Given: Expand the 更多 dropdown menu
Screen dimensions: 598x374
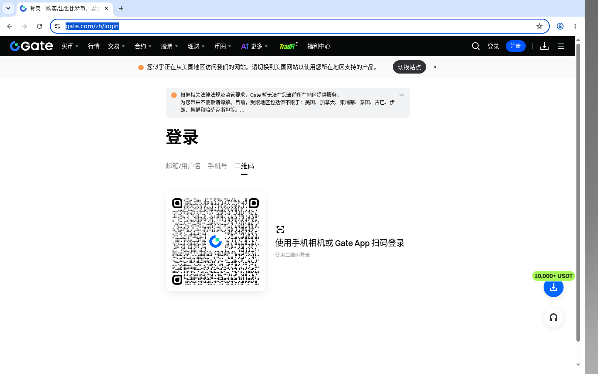Looking at the screenshot, I should click(x=255, y=46).
